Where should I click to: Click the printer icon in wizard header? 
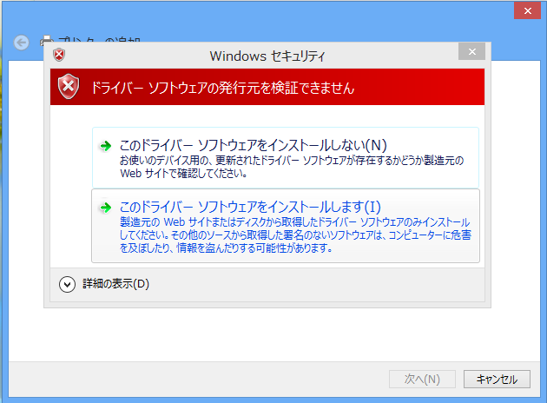click(x=47, y=40)
